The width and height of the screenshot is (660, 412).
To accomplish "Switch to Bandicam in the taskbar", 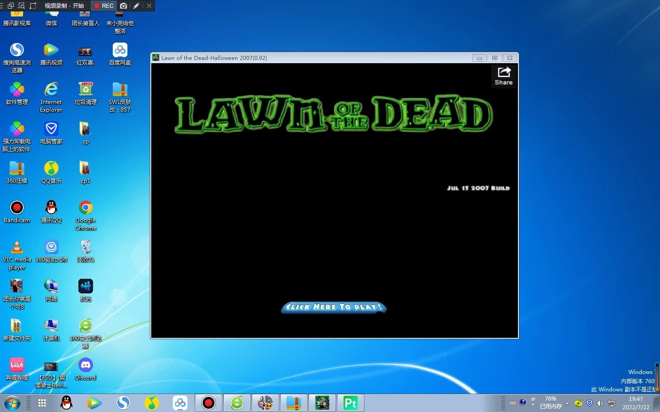I will [209, 403].
